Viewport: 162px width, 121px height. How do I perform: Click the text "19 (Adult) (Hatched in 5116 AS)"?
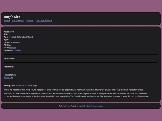21,37
